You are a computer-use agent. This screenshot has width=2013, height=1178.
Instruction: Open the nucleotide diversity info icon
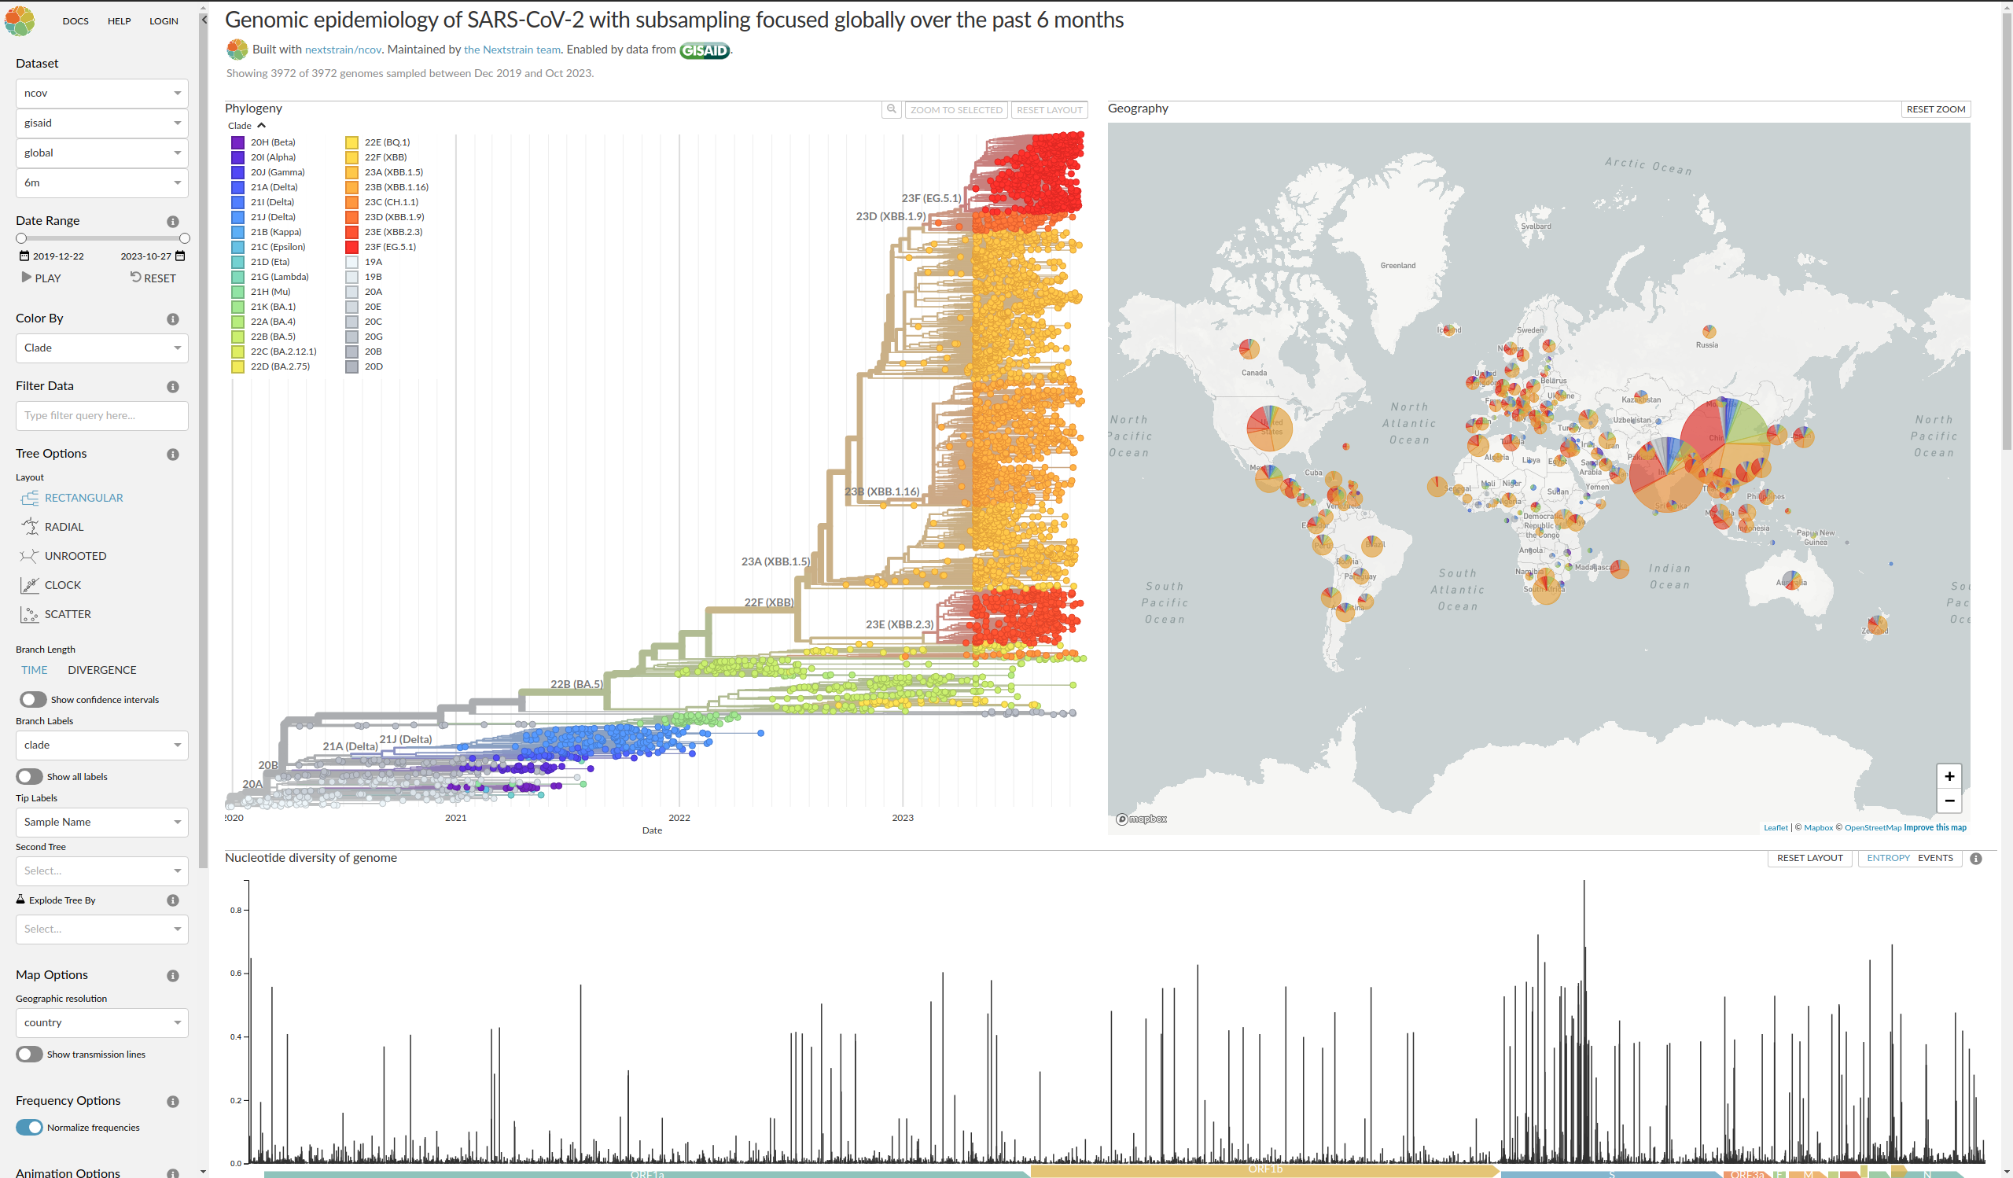tap(1975, 859)
